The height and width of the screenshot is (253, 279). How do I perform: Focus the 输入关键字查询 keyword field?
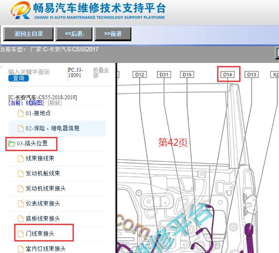click(29, 72)
